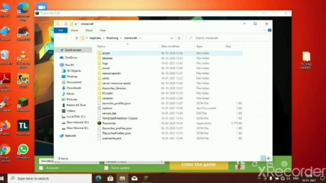Open TLauncher settings gear icon
326x183 pixels.
(x=284, y=164)
